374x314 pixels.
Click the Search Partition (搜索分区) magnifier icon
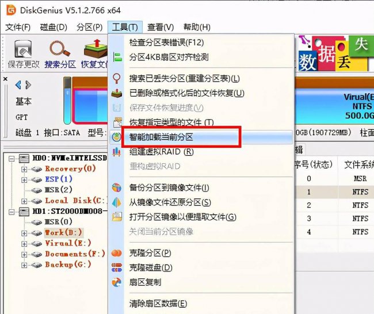click(60, 49)
